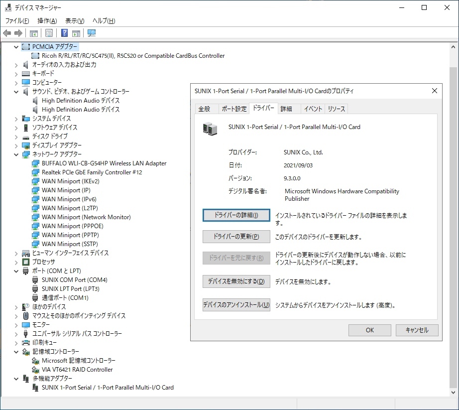Click the ドライバーの詳細(I) button
This screenshot has height=410, width=459.
(x=236, y=215)
